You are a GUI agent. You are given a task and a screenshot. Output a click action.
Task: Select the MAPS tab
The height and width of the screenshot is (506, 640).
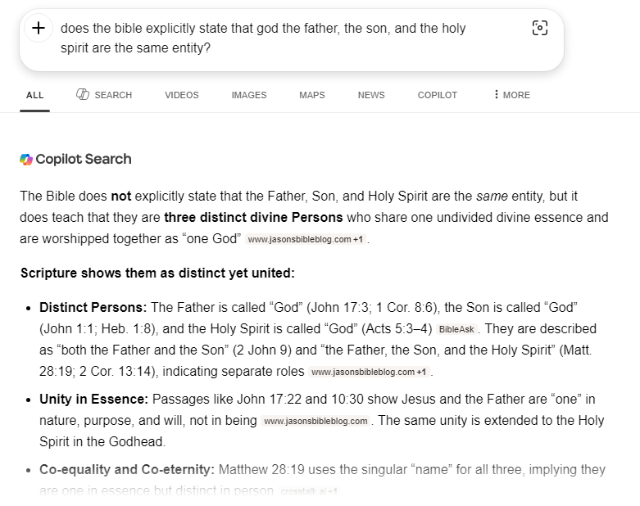[311, 95]
